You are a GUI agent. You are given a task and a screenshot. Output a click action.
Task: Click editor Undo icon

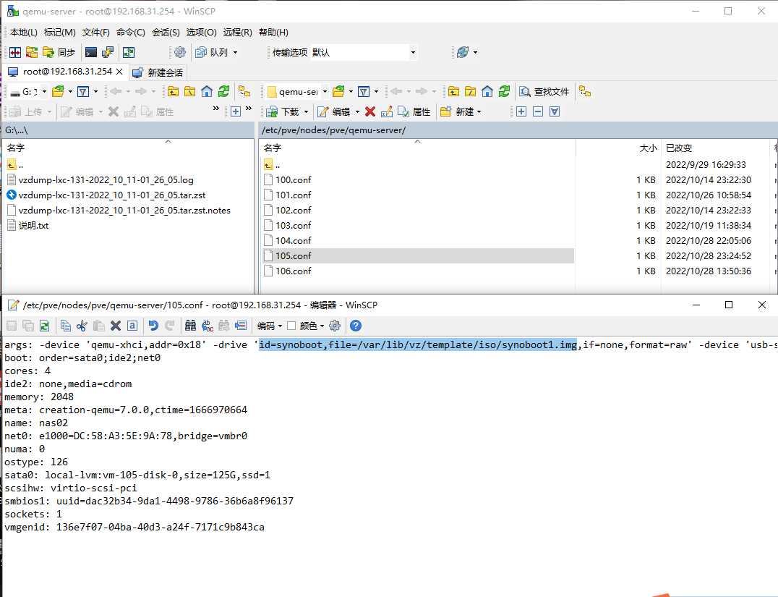click(153, 326)
